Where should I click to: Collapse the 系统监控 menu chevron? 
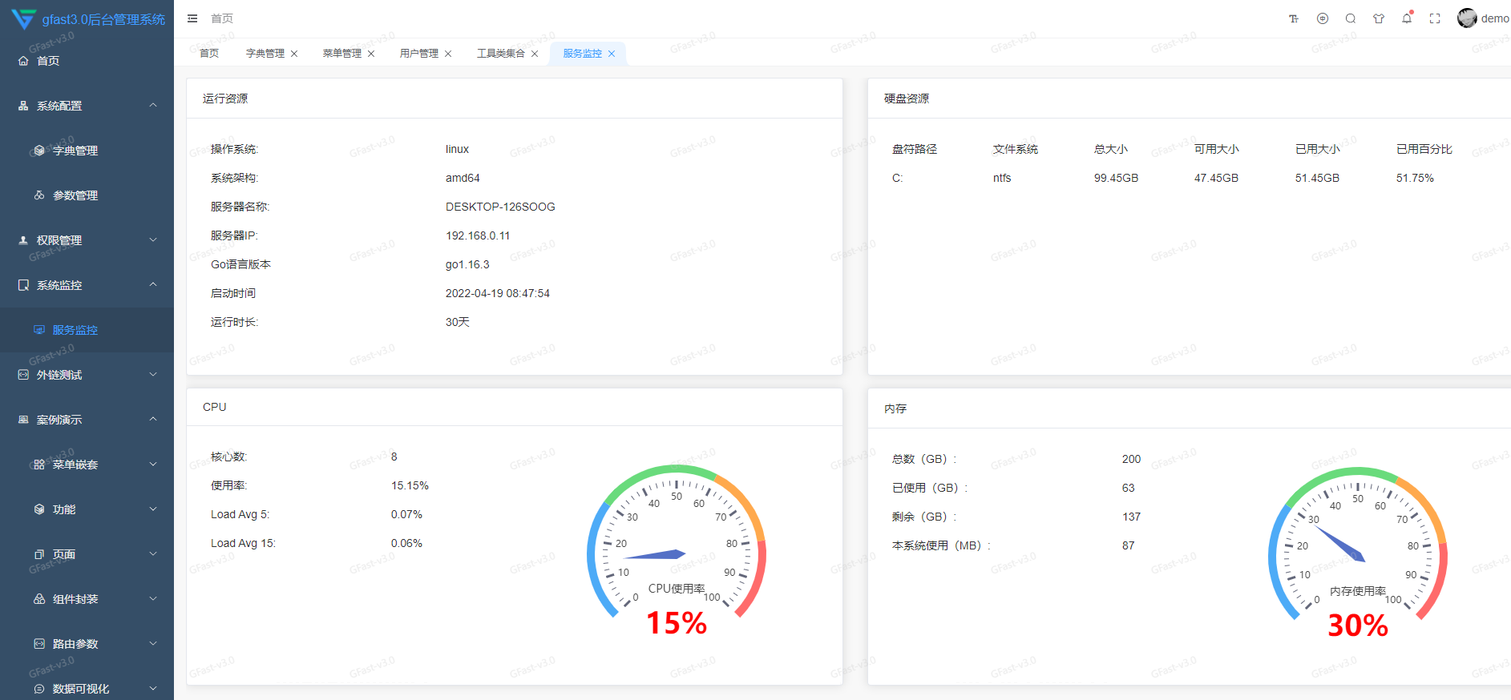[153, 284]
